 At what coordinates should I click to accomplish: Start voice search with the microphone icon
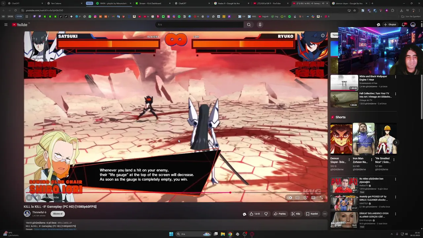click(x=260, y=24)
